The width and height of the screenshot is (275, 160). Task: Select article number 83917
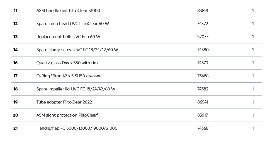tap(203, 115)
